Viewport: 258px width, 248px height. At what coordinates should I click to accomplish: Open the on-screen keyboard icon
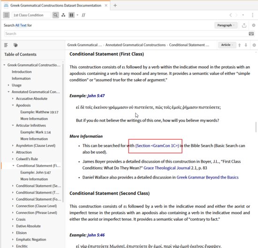tap(251, 34)
